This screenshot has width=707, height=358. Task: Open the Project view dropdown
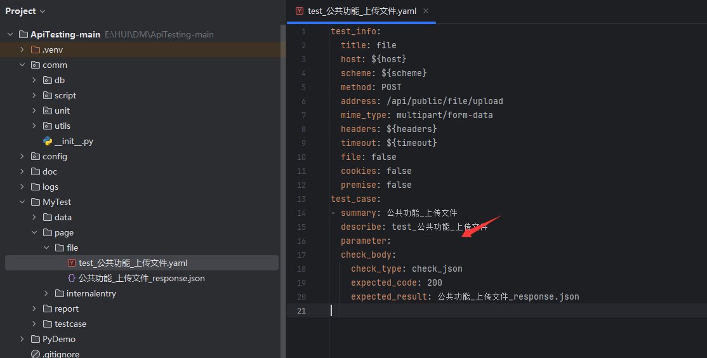coord(25,11)
